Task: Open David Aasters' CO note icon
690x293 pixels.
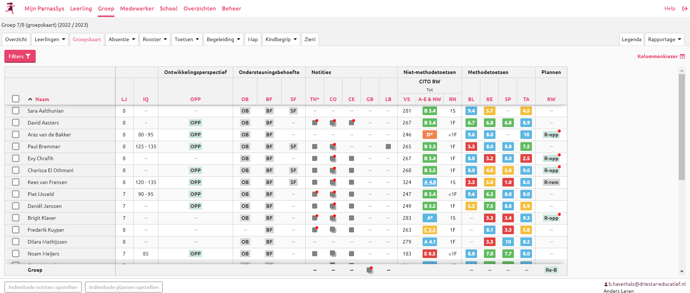Action: coord(333,123)
